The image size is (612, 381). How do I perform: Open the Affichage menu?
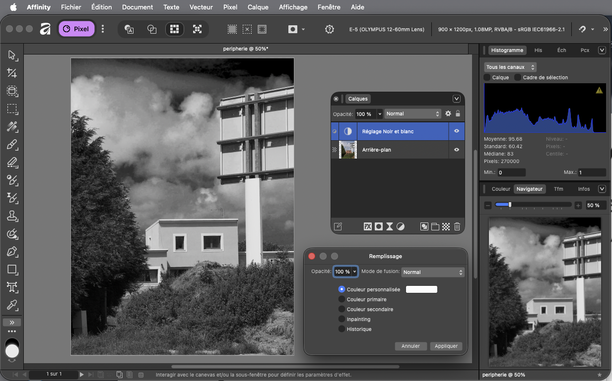(293, 7)
